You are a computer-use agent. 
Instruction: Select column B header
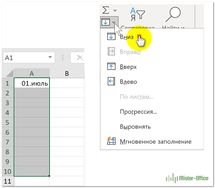click(67, 73)
